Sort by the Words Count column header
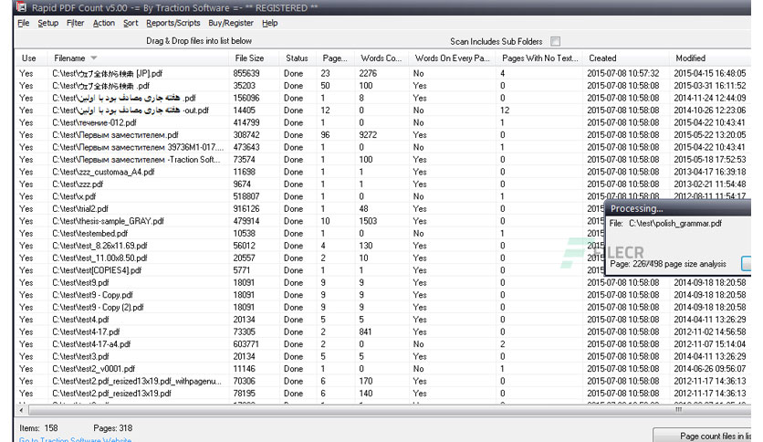 (381, 58)
